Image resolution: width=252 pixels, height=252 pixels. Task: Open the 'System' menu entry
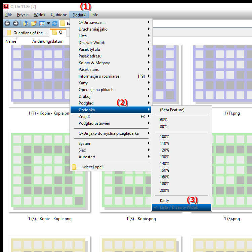111,143
